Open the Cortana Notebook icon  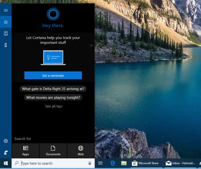pos(6,33)
